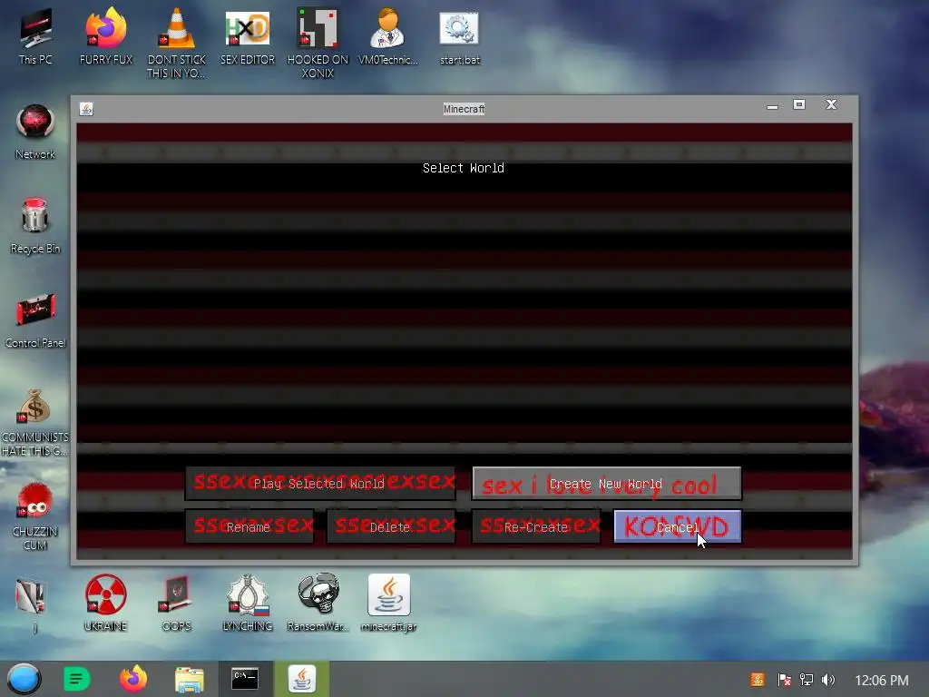Open the HxD hex editor shortcut

click(x=248, y=36)
